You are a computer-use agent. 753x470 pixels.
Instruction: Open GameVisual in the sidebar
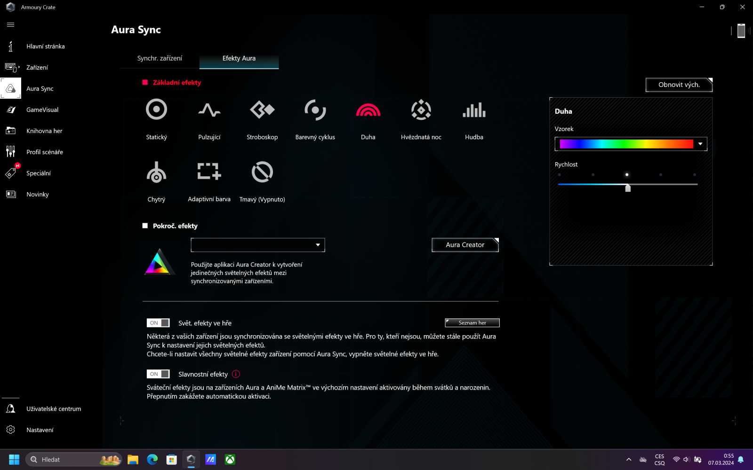click(x=42, y=110)
